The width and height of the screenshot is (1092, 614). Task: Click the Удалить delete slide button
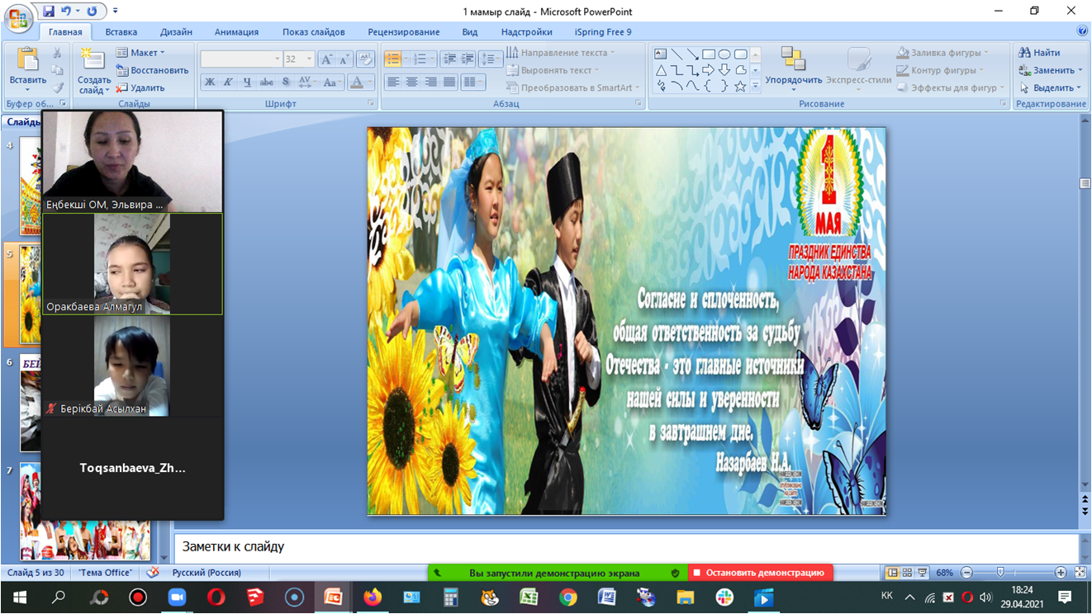point(141,87)
